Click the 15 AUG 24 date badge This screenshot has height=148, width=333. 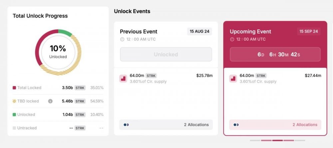pos(199,32)
